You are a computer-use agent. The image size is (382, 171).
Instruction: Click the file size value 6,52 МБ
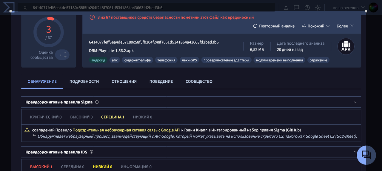point(257,50)
